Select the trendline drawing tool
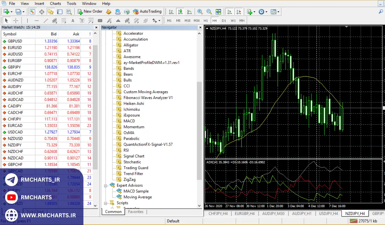The height and width of the screenshot is (225, 385). pyautogui.click(x=46, y=21)
